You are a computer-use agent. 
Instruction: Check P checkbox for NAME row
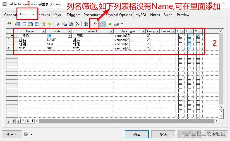click(x=180, y=40)
